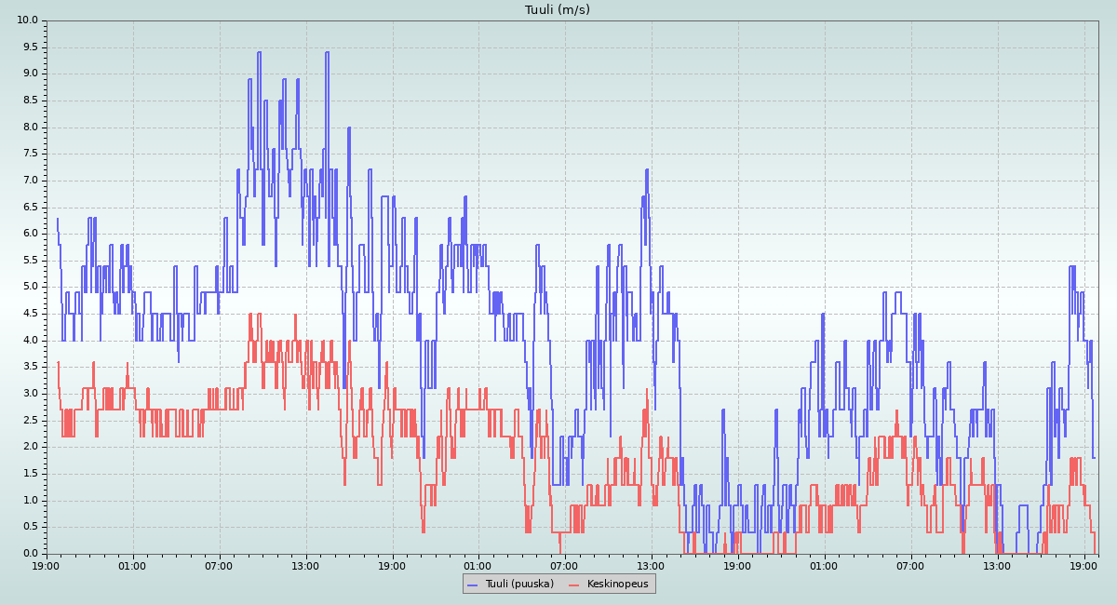The height and width of the screenshot is (605, 1117).
Task: Click the leftmost 19:00 time axis label
Action: tap(47, 565)
